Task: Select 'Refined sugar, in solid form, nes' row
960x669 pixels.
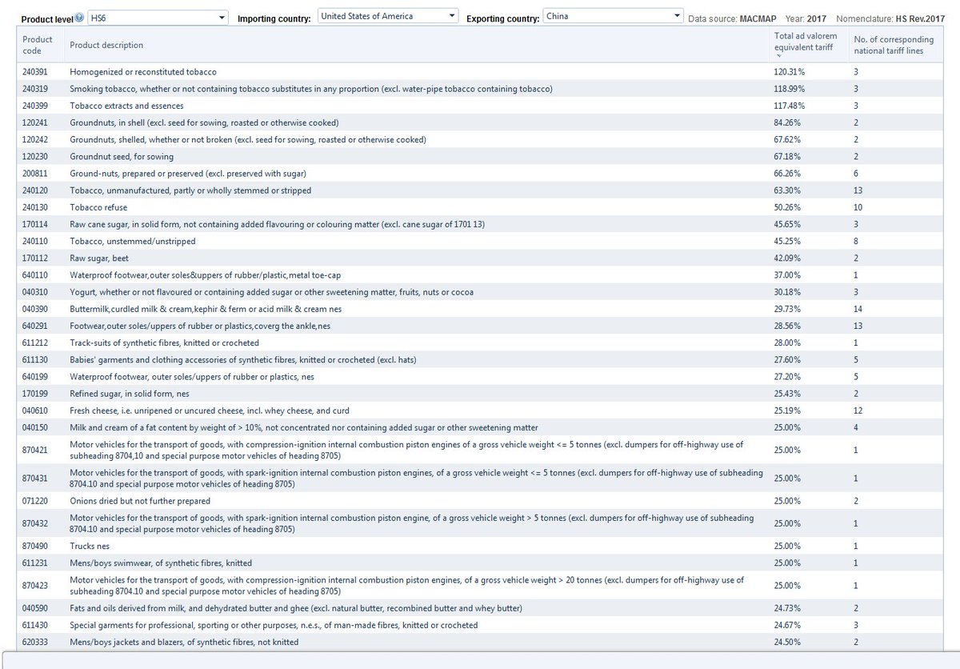Action: (x=480, y=394)
